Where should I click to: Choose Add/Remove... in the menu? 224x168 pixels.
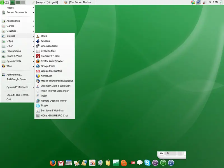(18, 74)
